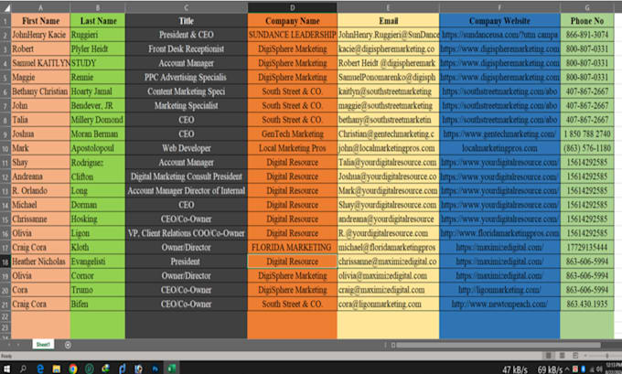
Task: Click cell 'Bethany Christian'
Action: pos(41,91)
